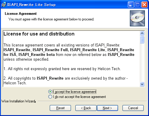Click the setup CD icon in header
The image size is (149, 116).
(137, 18)
